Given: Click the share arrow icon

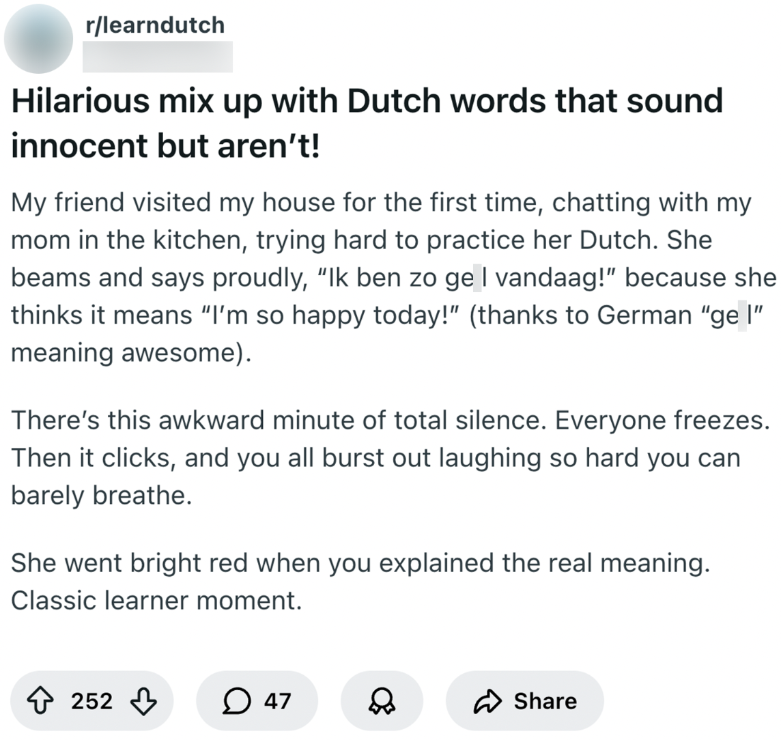Looking at the screenshot, I should pos(486,701).
